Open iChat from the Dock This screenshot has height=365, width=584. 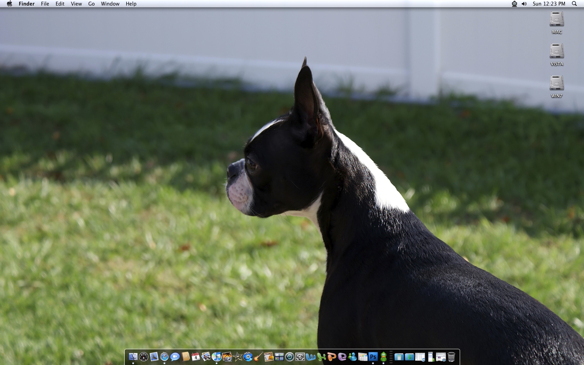(175, 357)
